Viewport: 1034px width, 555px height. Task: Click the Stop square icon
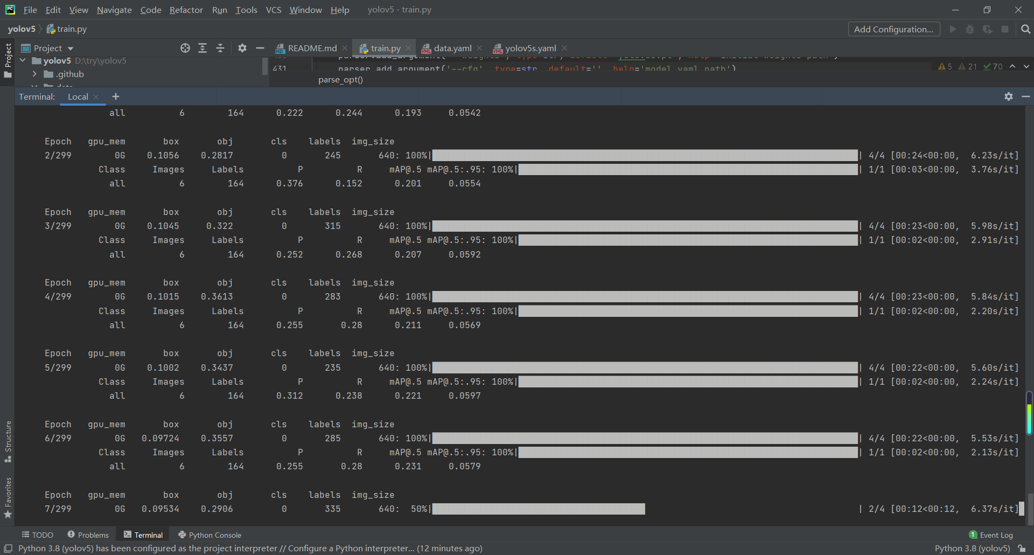coord(1005,29)
